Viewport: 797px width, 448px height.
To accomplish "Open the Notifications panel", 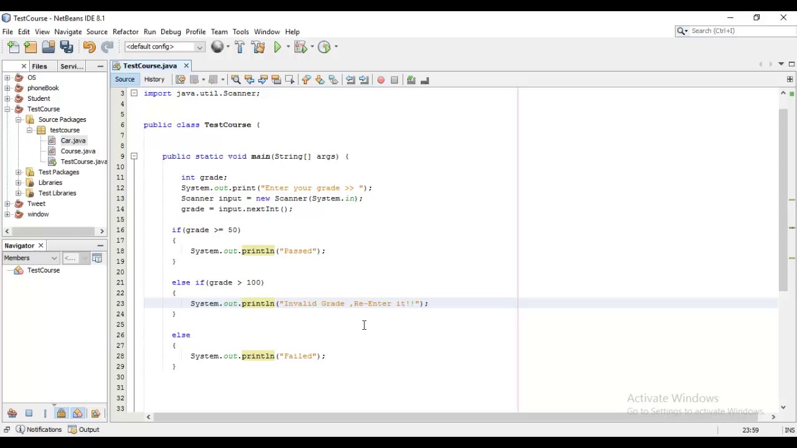I will point(39,429).
